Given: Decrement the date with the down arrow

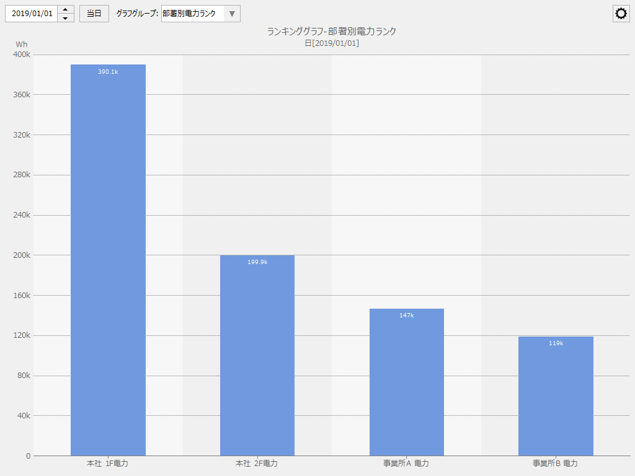Looking at the screenshot, I should point(66,18).
